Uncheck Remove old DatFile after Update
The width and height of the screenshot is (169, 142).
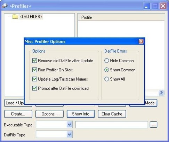pyautogui.click(x=34, y=61)
